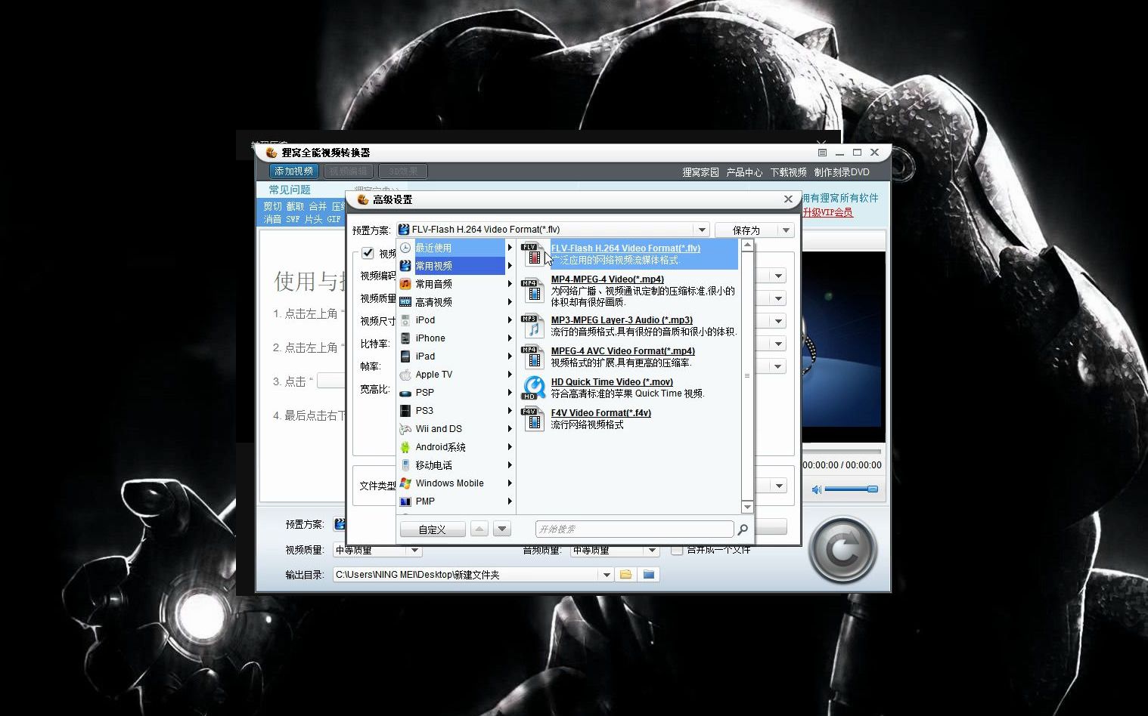Open the 输出目录 path dropdown
The image size is (1148, 716).
(x=607, y=575)
